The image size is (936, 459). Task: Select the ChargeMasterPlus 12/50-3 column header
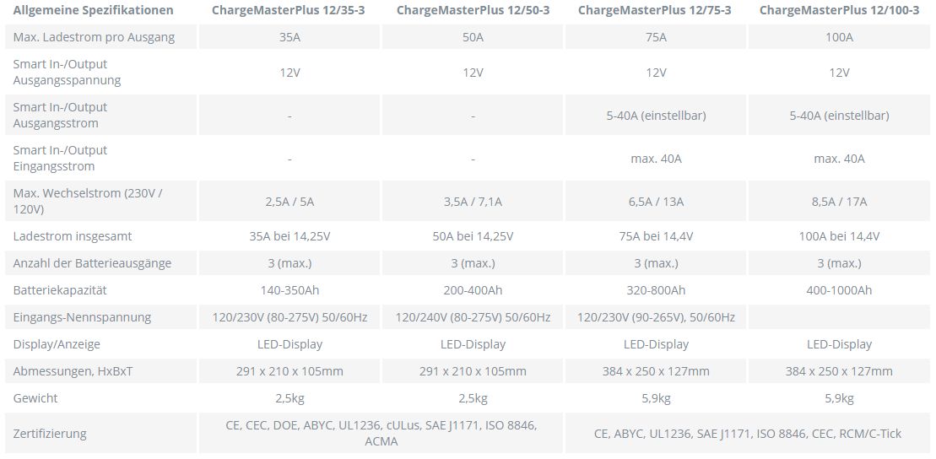[473, 10]
